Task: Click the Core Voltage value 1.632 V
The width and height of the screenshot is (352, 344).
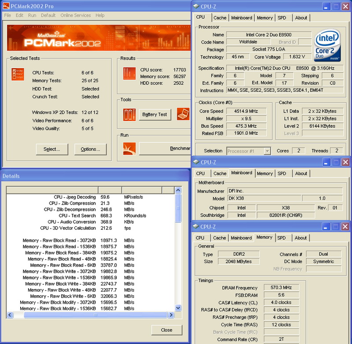Action: [x=297, y=57]
